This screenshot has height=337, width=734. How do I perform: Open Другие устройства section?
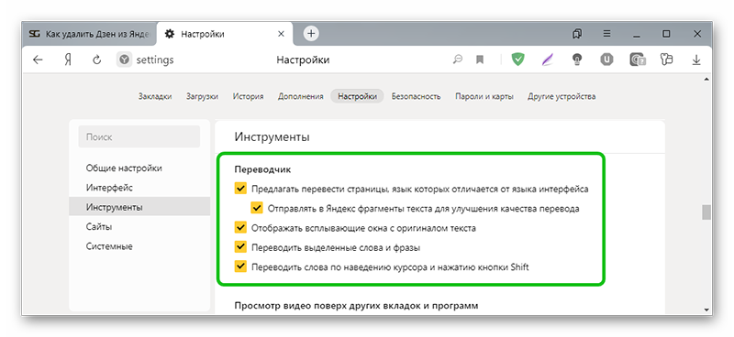click(x=562, y=96)
